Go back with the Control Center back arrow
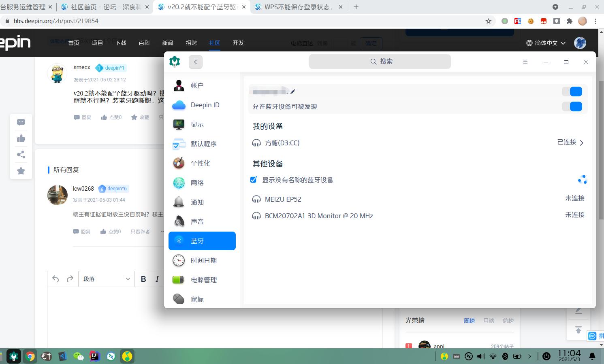The image size is (604, 364). 195,62
